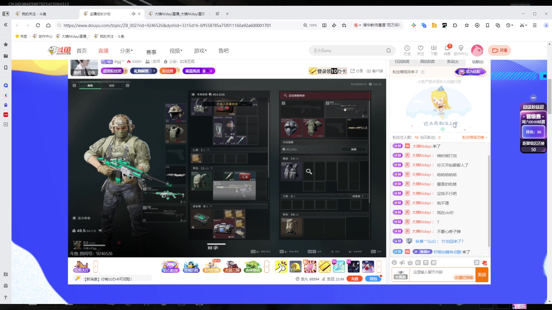This screenshot has height=310, width=552.
Task: Expand the arrow after 森林物语 activities
Action: (267, 267)
